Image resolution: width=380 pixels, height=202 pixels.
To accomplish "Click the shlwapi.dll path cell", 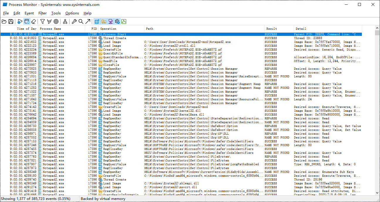I will coord(172,183).
